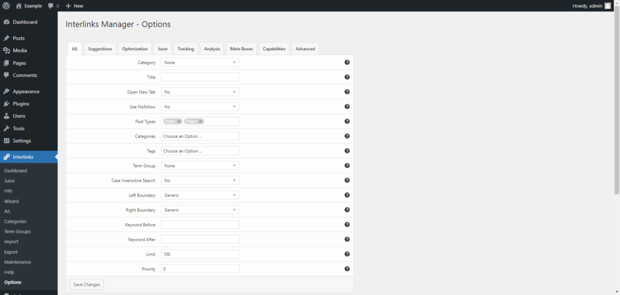620x295 pixels.
Task: Click the Save Changes button
Action: 87,284
